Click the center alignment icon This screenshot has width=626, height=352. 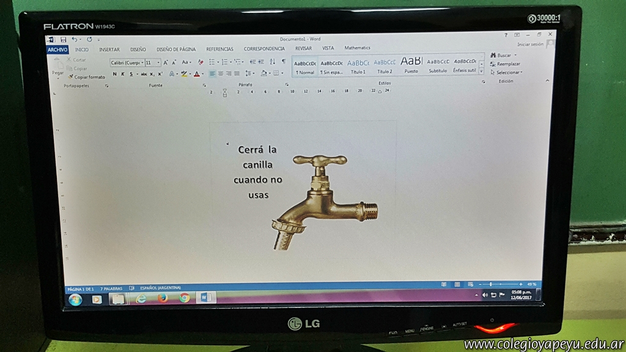pos(220,73)
